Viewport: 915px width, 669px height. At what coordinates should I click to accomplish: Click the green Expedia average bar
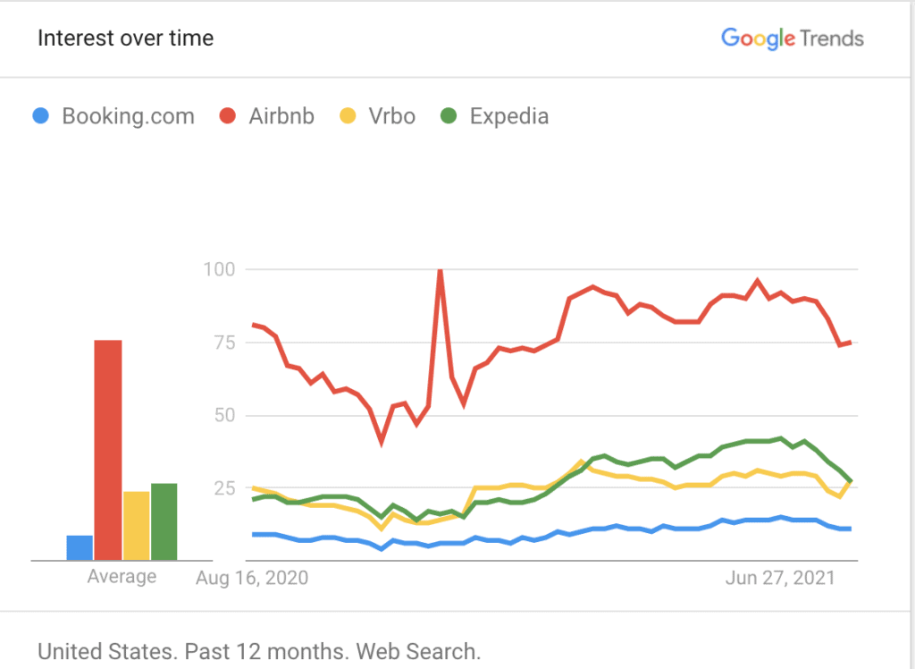click(164, 521)
